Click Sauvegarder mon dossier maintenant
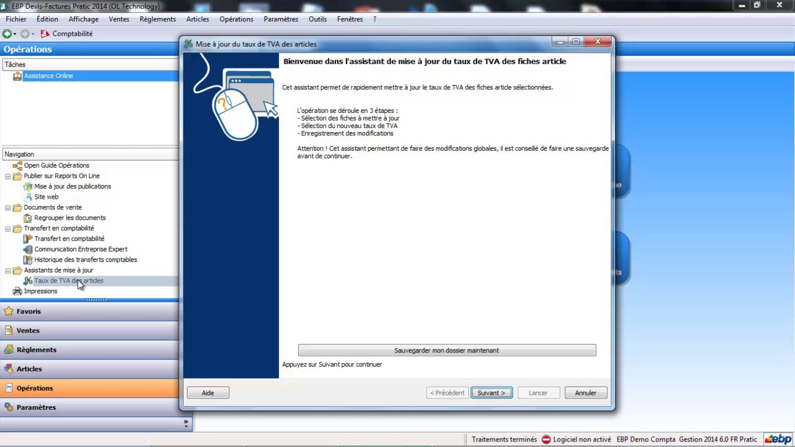795x447 pixels. pos(447,351)
